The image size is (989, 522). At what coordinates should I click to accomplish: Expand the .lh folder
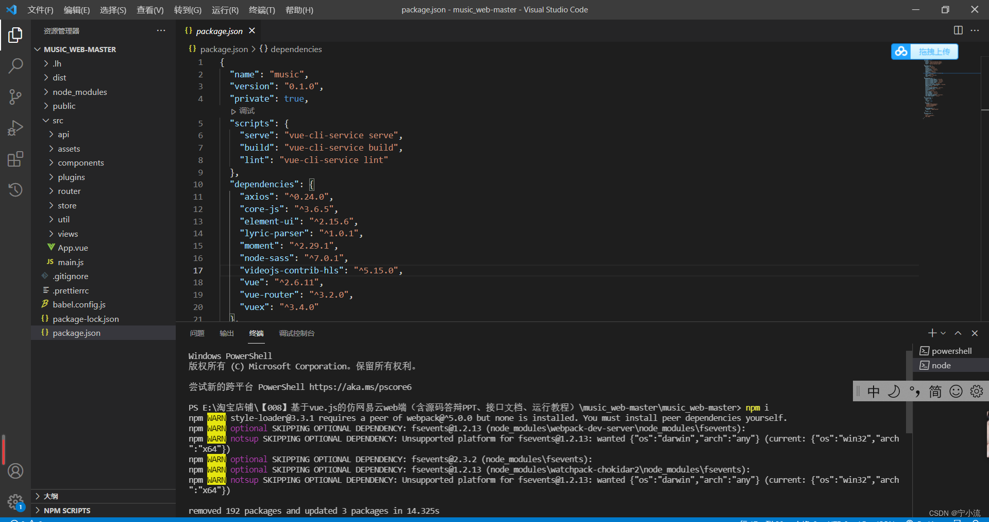coord(103,63)
